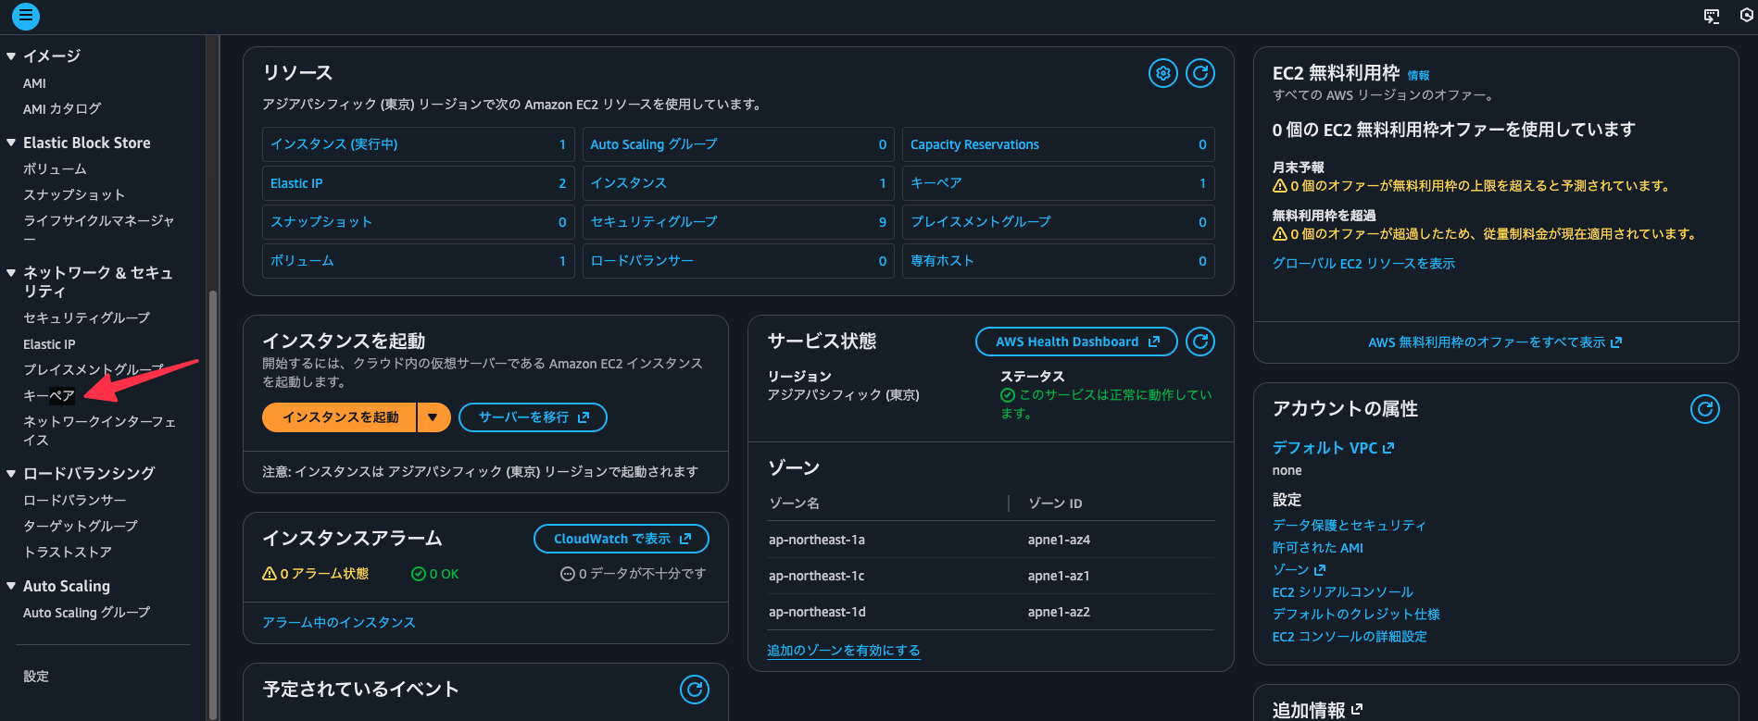Click external link icon next to デフォルト VPC

1388,448
